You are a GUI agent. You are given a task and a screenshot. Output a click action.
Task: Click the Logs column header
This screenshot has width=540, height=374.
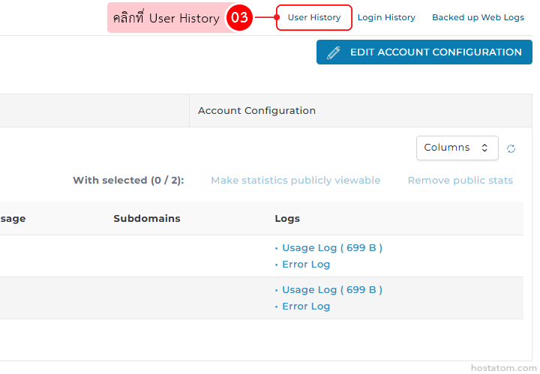pos(287,219)
